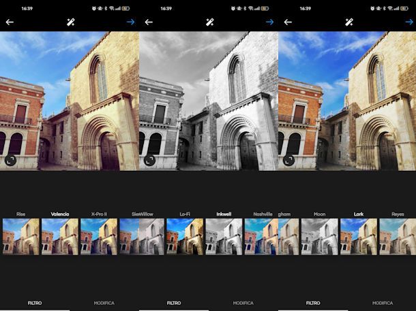
Task: Tap the back arrow on the Lark screen
Action: pyautogui.click(x=288, y=22)
